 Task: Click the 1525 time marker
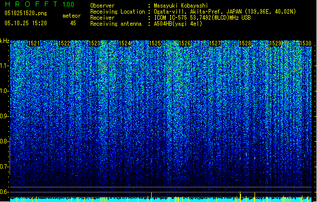click(x=155, y=43)
